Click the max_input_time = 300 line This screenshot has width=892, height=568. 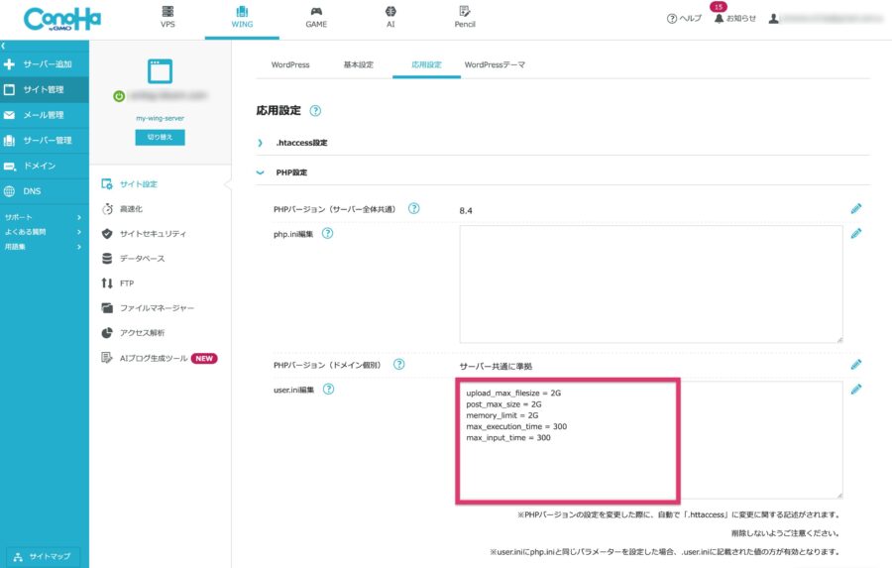(x=508, y=438)
